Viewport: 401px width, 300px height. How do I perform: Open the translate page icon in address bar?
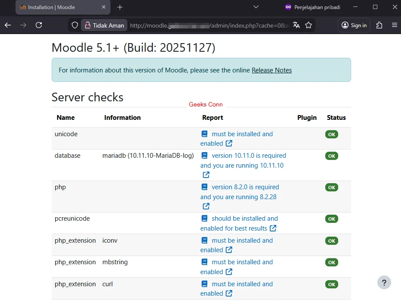pyautogui.click(x=296, y=25)
